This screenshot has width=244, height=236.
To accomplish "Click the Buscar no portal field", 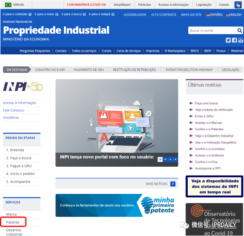I will 212,30.
